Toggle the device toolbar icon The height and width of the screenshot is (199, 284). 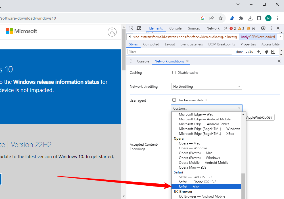139,28
